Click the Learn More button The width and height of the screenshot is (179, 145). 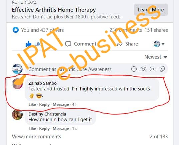point(151,10)
